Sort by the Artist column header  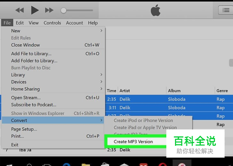[125, 91]
